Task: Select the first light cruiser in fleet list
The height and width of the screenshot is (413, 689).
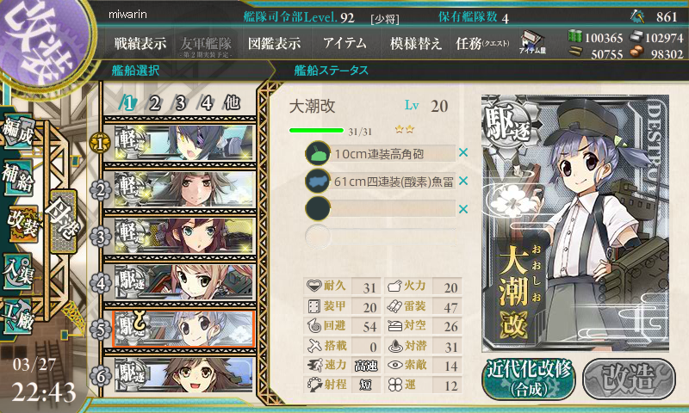Action: click(184, 143)
